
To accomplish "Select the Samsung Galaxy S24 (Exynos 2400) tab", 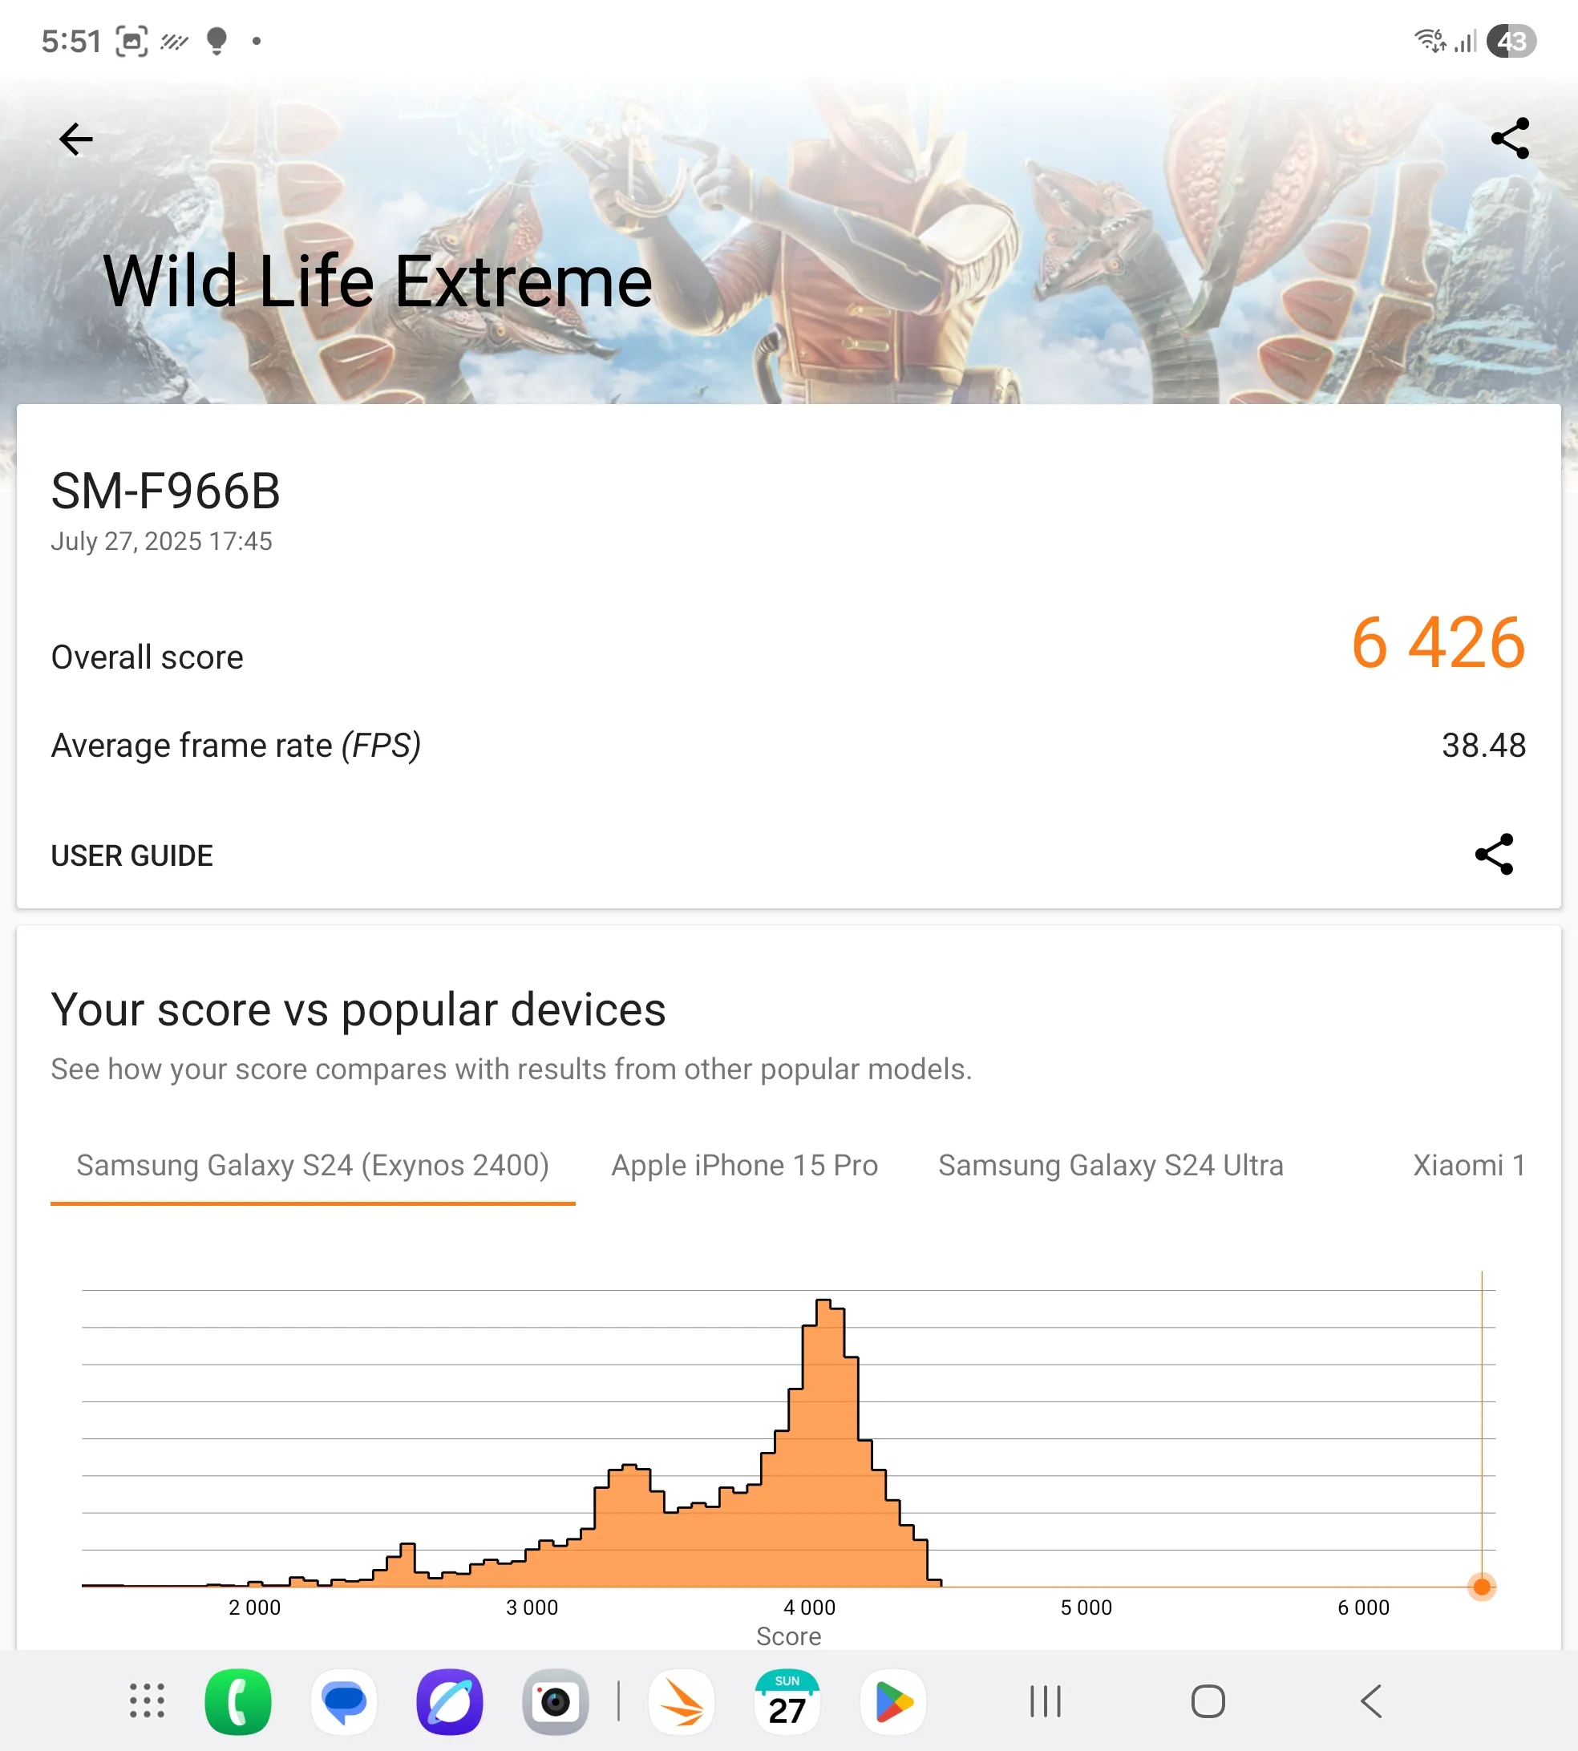I will (x=313, y=1166).
